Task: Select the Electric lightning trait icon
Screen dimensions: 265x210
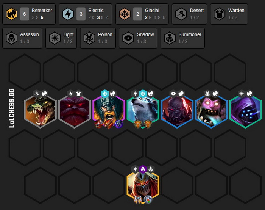Action: click(68, 14)
